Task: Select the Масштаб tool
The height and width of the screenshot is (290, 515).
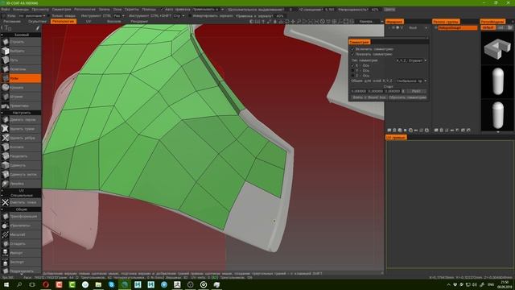Action: (21, 234)
